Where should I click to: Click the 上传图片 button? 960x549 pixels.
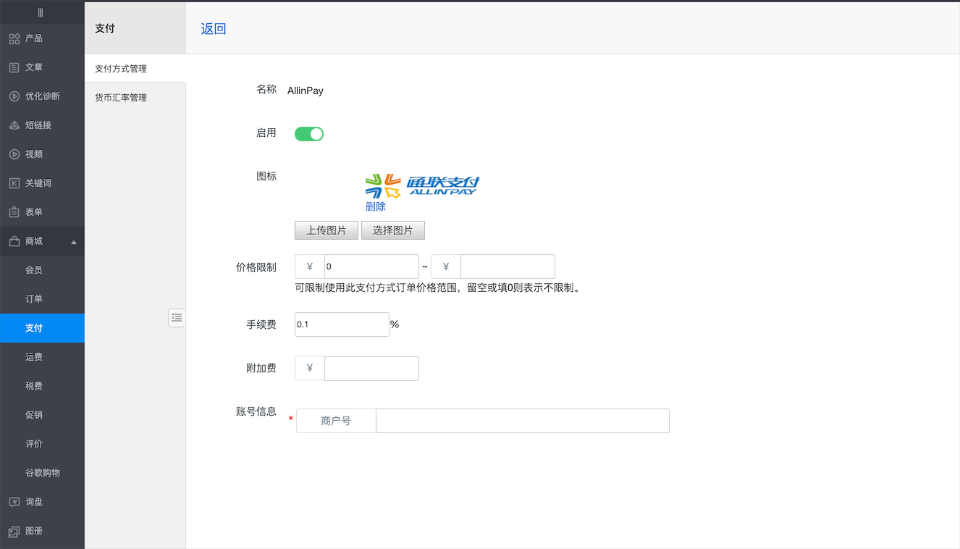pos(327,230)
